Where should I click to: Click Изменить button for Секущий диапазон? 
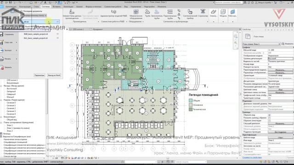[x=280, y=124]
